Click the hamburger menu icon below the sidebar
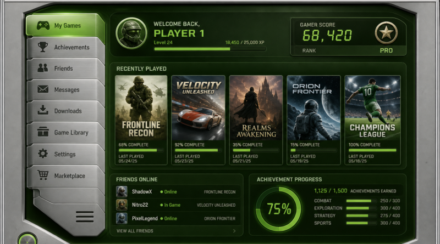The height and width of the screenshot is (244, 440). (85, 217)
